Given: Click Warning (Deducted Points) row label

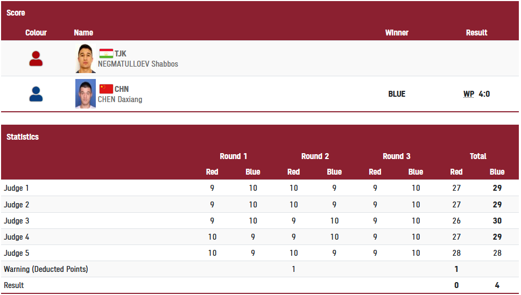Looking at the screenshot, I should tap(46, 269).
